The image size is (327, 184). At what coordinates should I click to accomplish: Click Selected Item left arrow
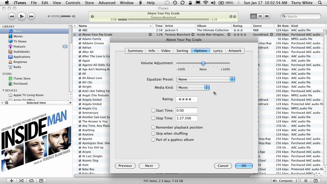(2, 103)
